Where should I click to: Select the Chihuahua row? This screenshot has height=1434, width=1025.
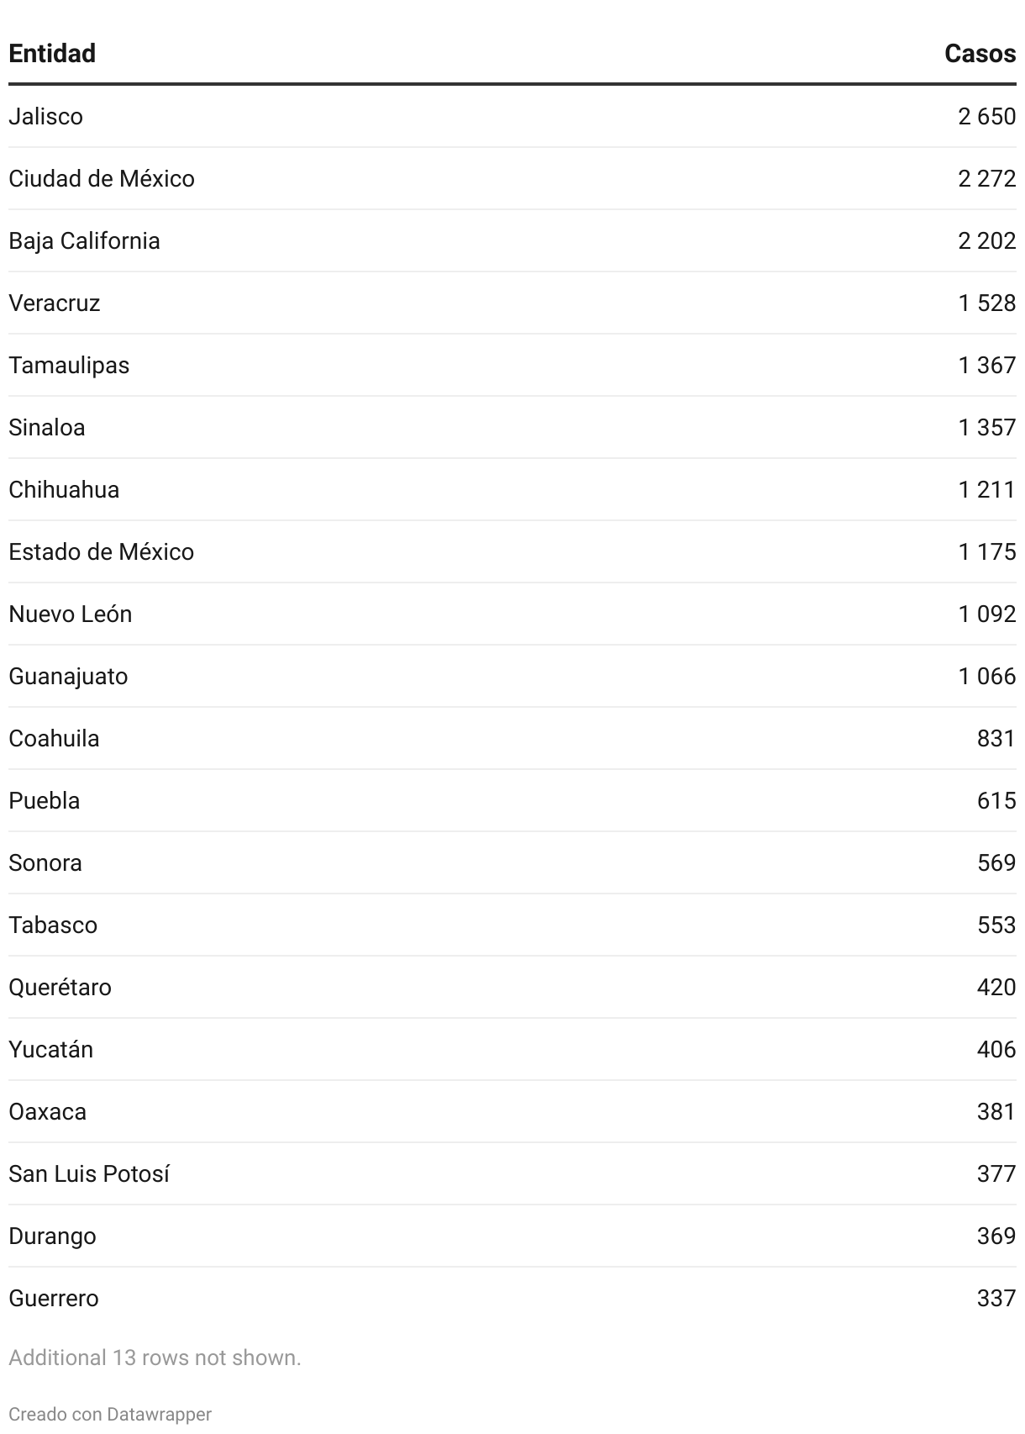point(512,490)
